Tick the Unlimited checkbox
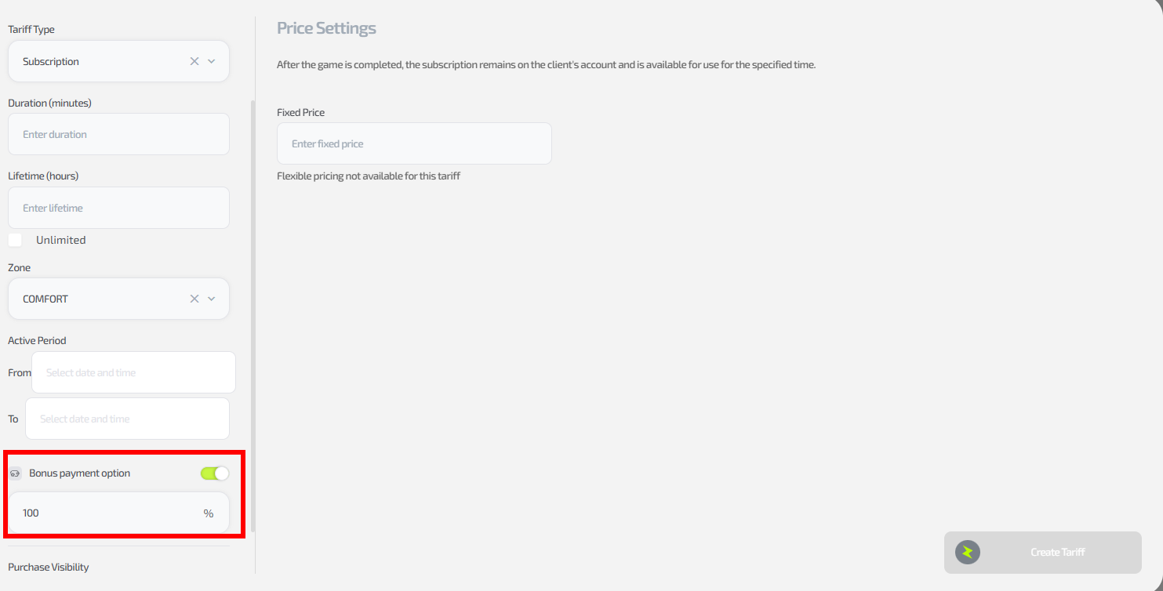The image size is (1163, 591). click(15, 240)
